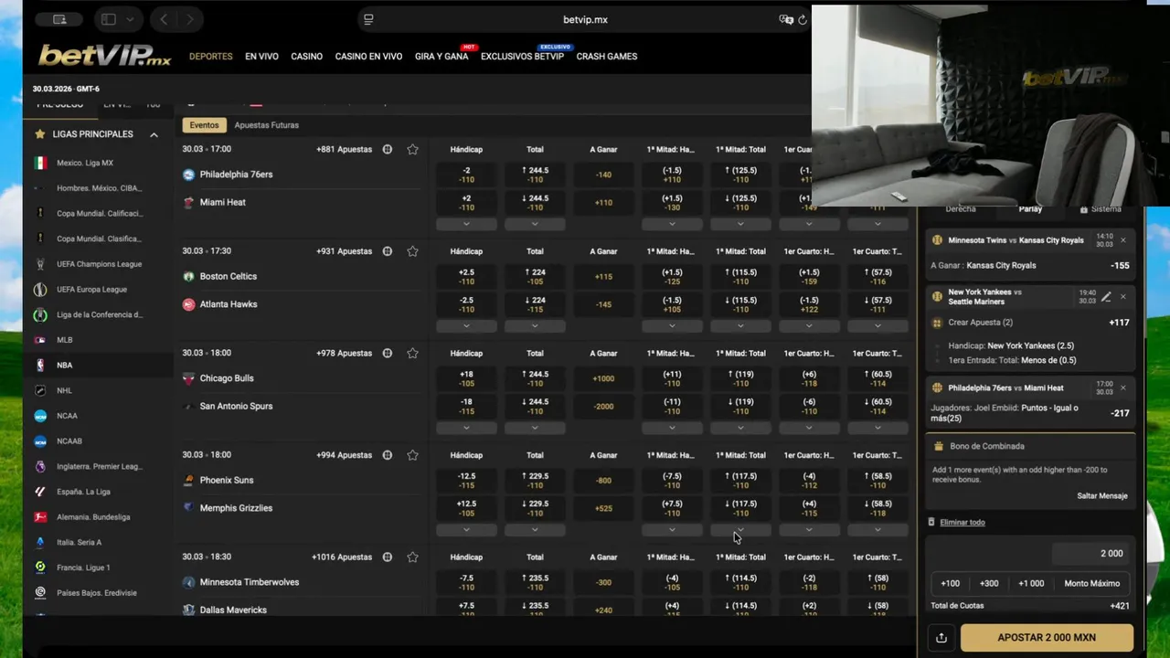The width and height of the screenshot is (1170, 658).
Task: Remove 76ers vs Heat selection from slip
Action: coord(1123,387)
